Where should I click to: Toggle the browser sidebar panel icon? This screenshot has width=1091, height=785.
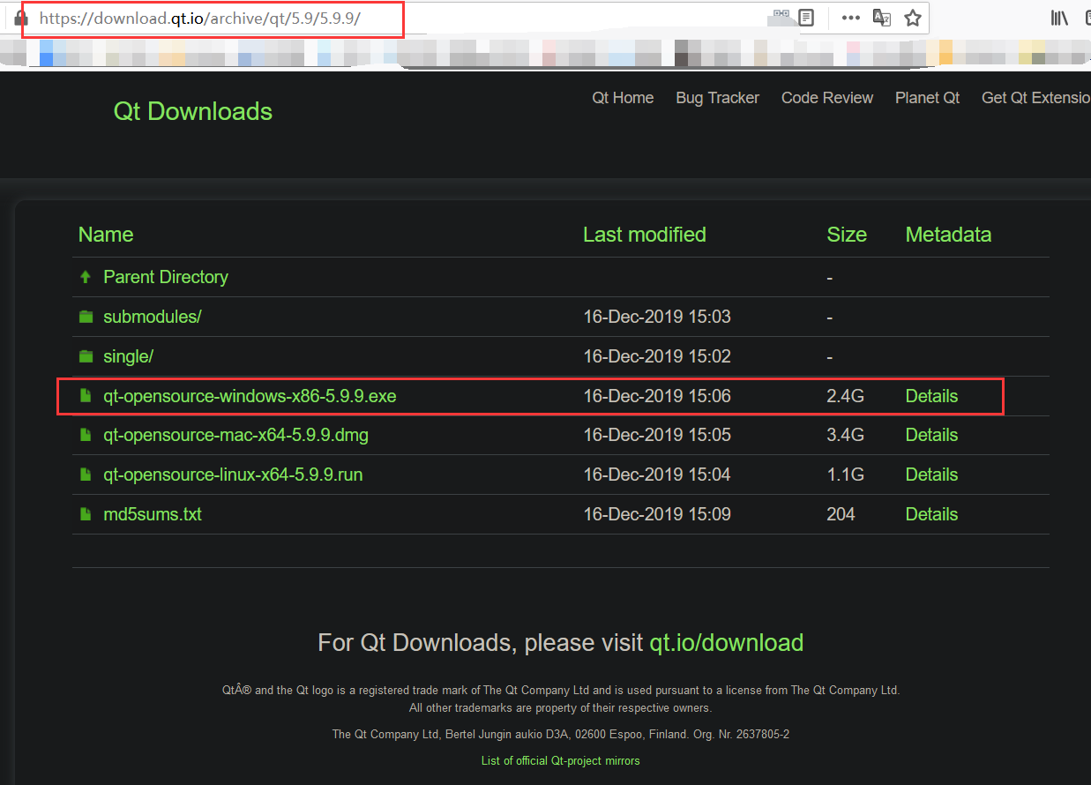pyautogui.click(x=1087, y=17)
